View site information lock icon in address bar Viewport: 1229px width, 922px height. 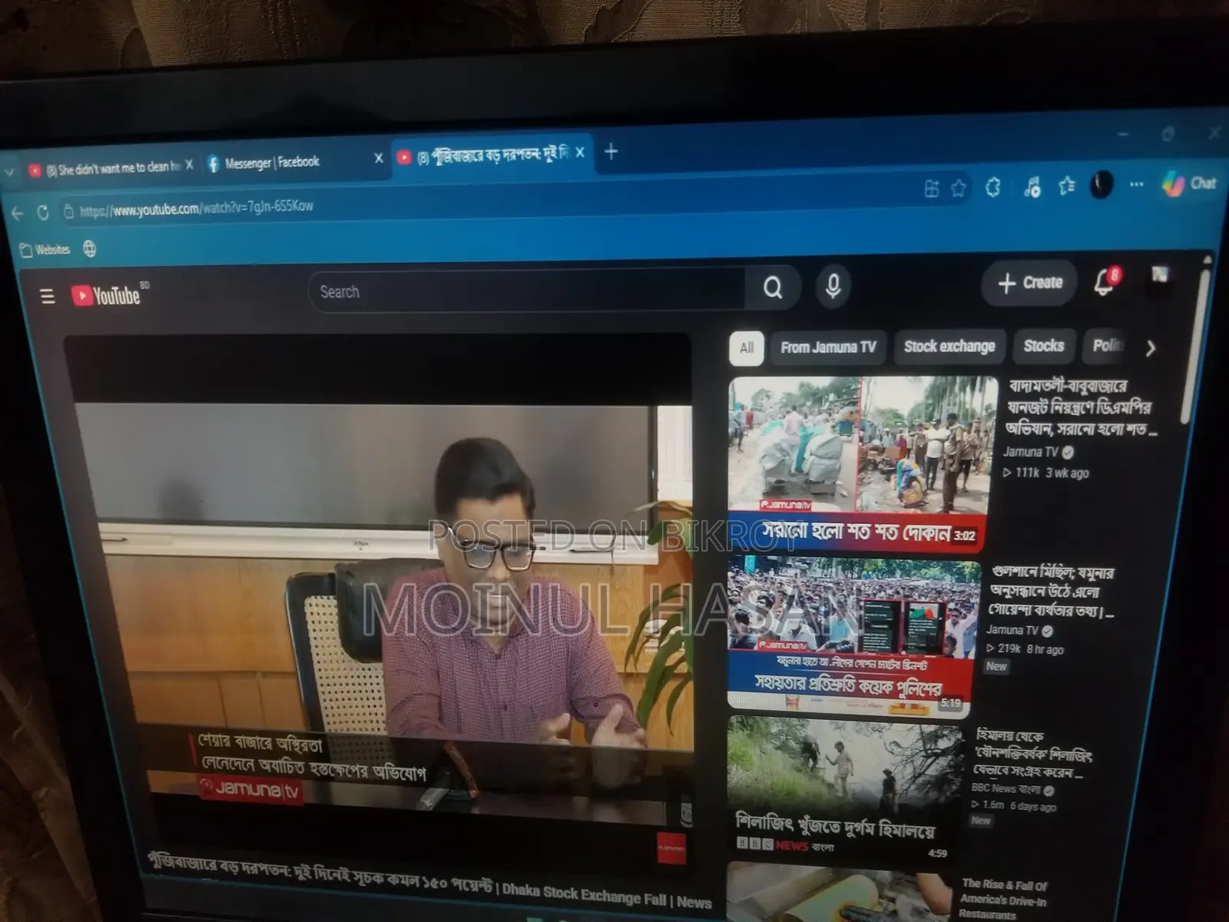[x=68, y=211]
